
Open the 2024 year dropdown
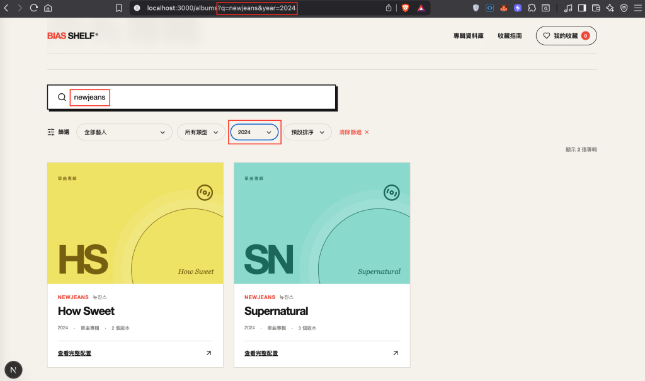[x=254, y=132]
